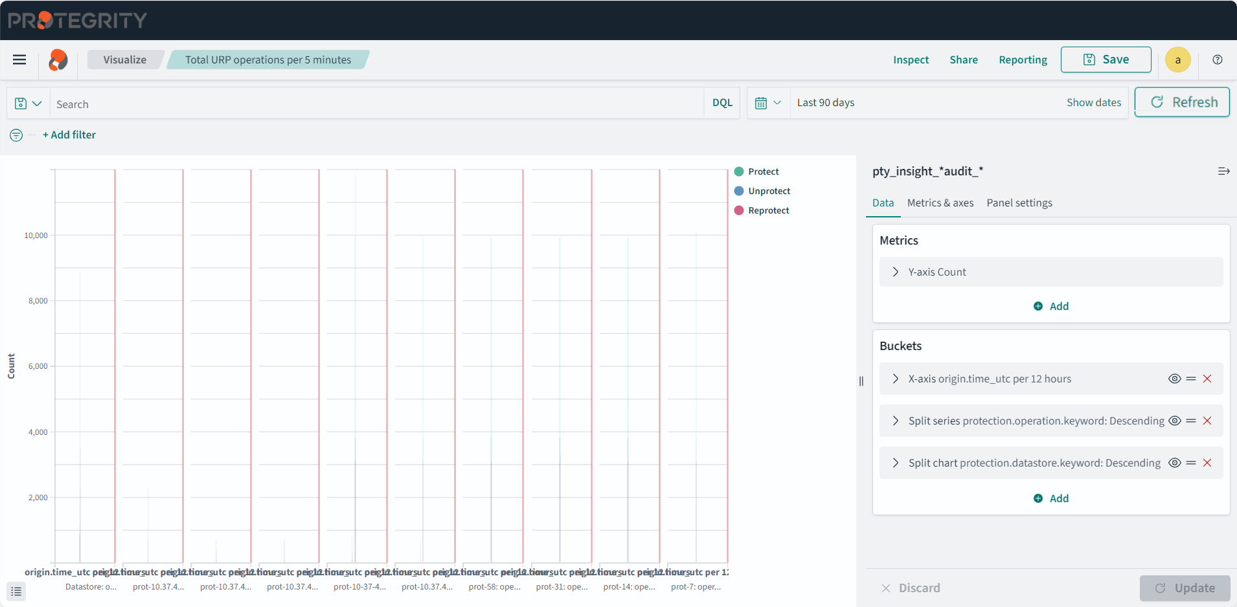This screenshot has width=1237, height=607.
Task: Click the Unprotect legend color dot
Action: [739, 191]
